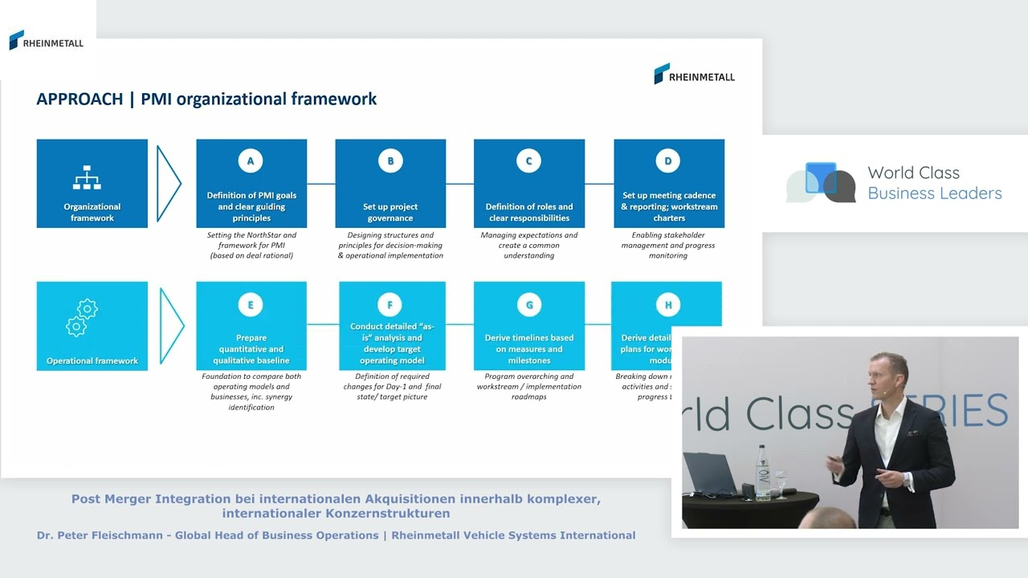Click 'Set up meeting cadence & reporting' box
1028x578 pixels.
pos(669,184)
